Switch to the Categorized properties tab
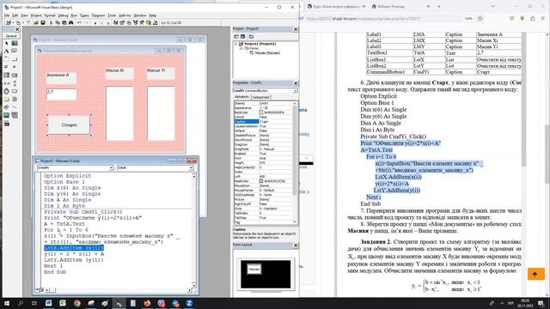The image size is (550, 309). coord(260,97)
